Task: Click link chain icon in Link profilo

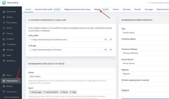Action: coord(31,40)
